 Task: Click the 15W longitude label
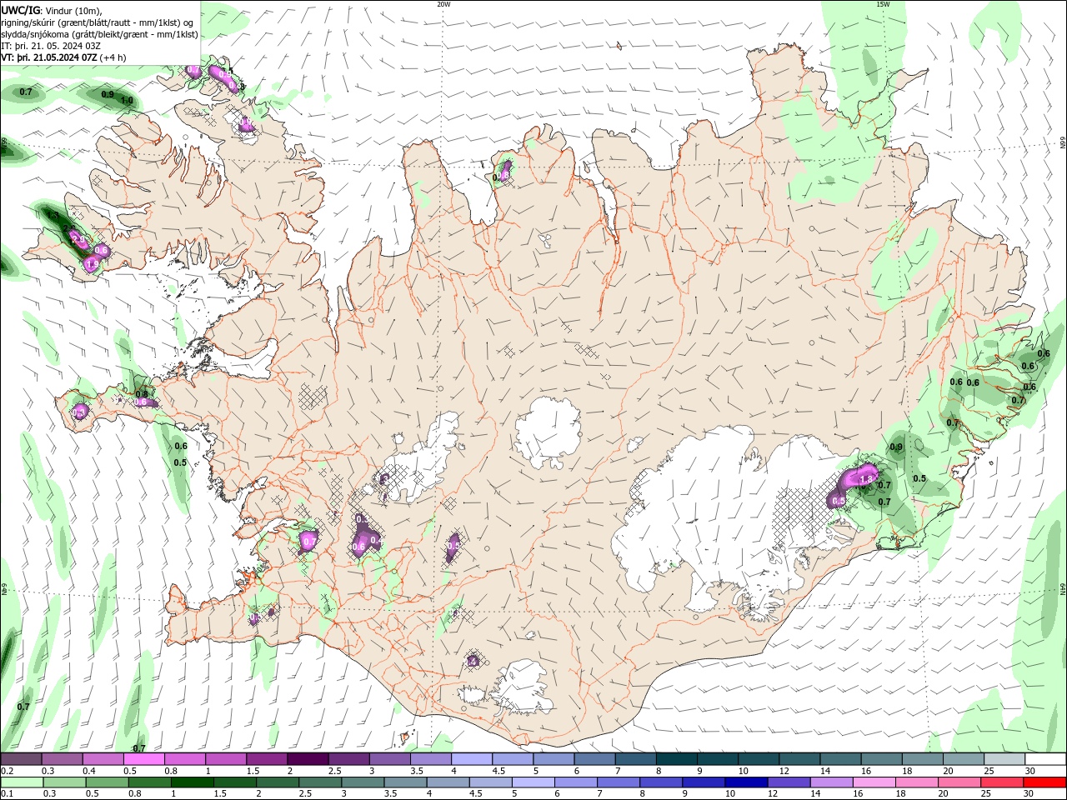(883, 3)
